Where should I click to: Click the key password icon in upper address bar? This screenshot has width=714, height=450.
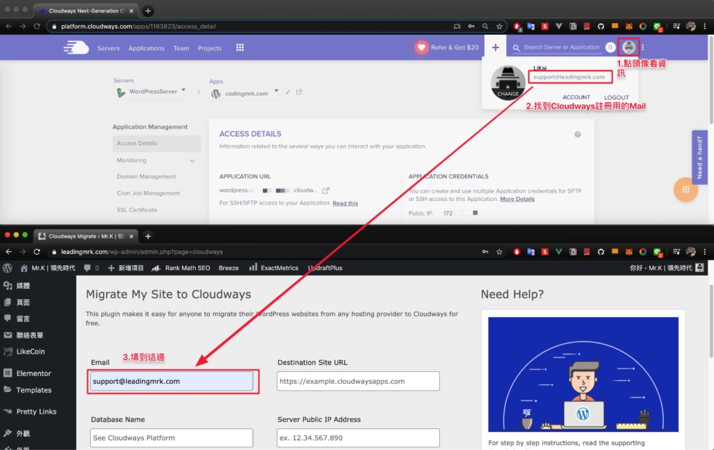tap(471, 27)
